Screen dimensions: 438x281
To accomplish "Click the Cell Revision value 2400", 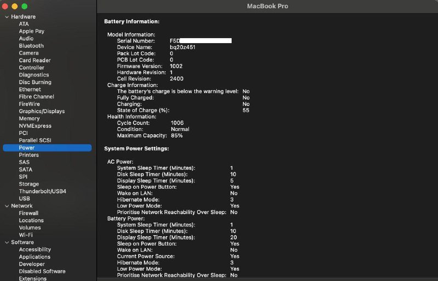I will click(176, 79).
